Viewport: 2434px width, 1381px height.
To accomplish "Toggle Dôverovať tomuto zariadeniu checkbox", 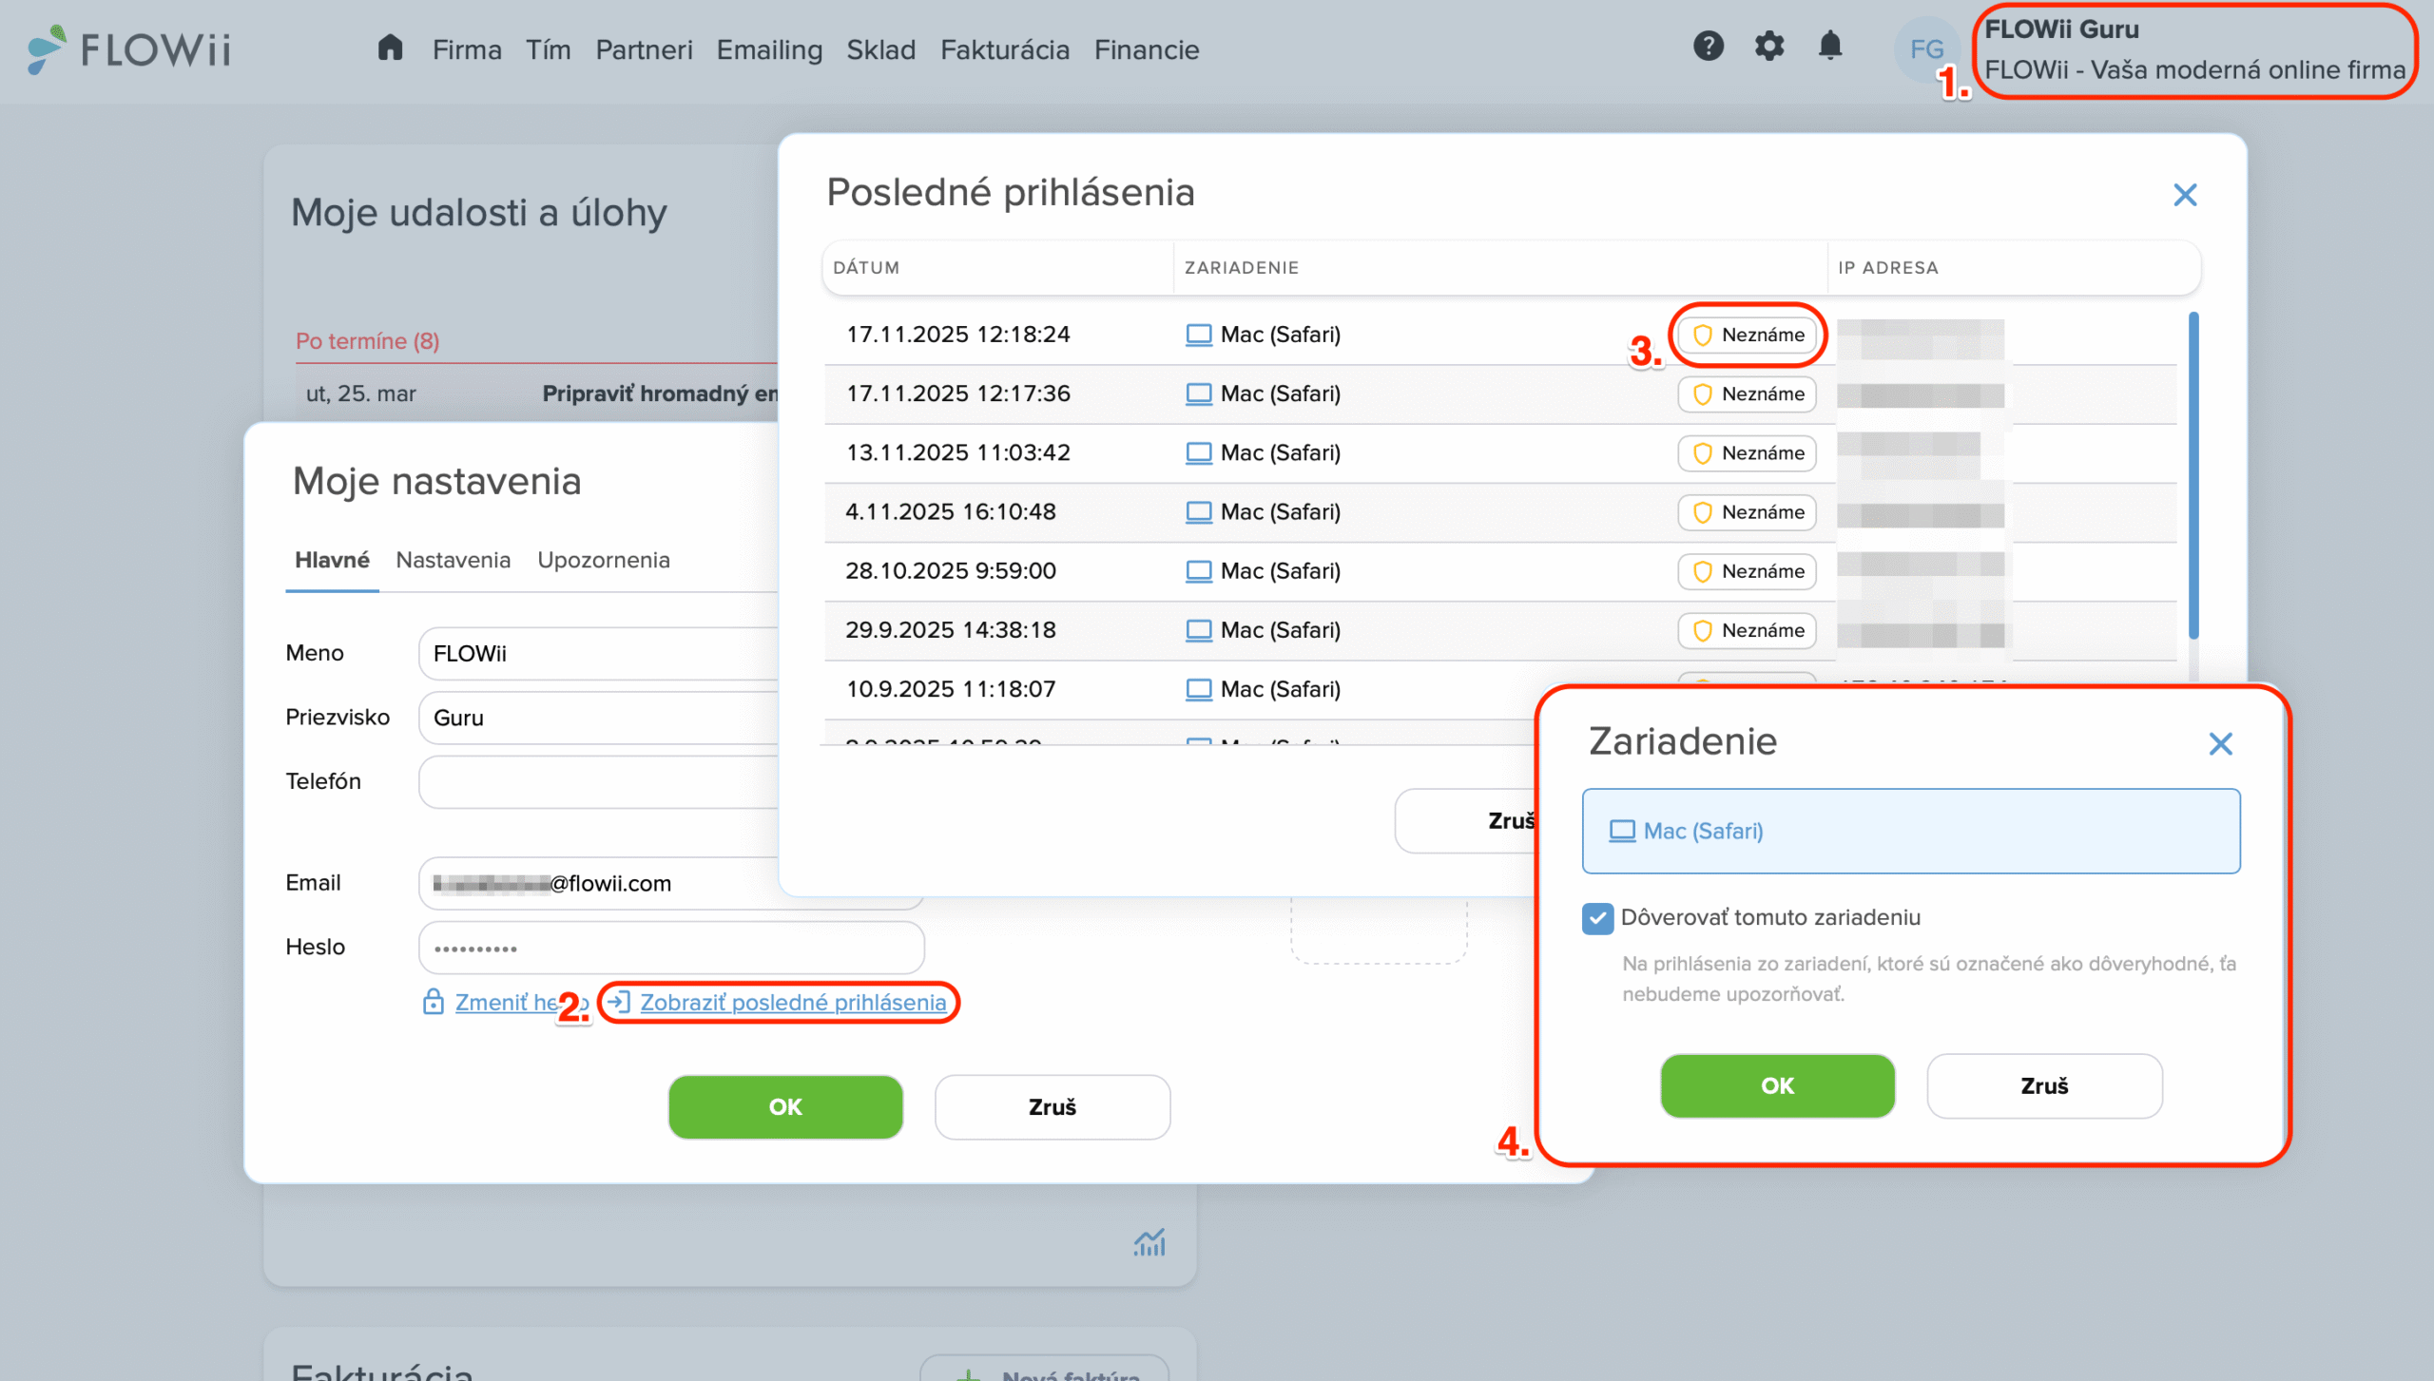I will tap(1597, 918).
